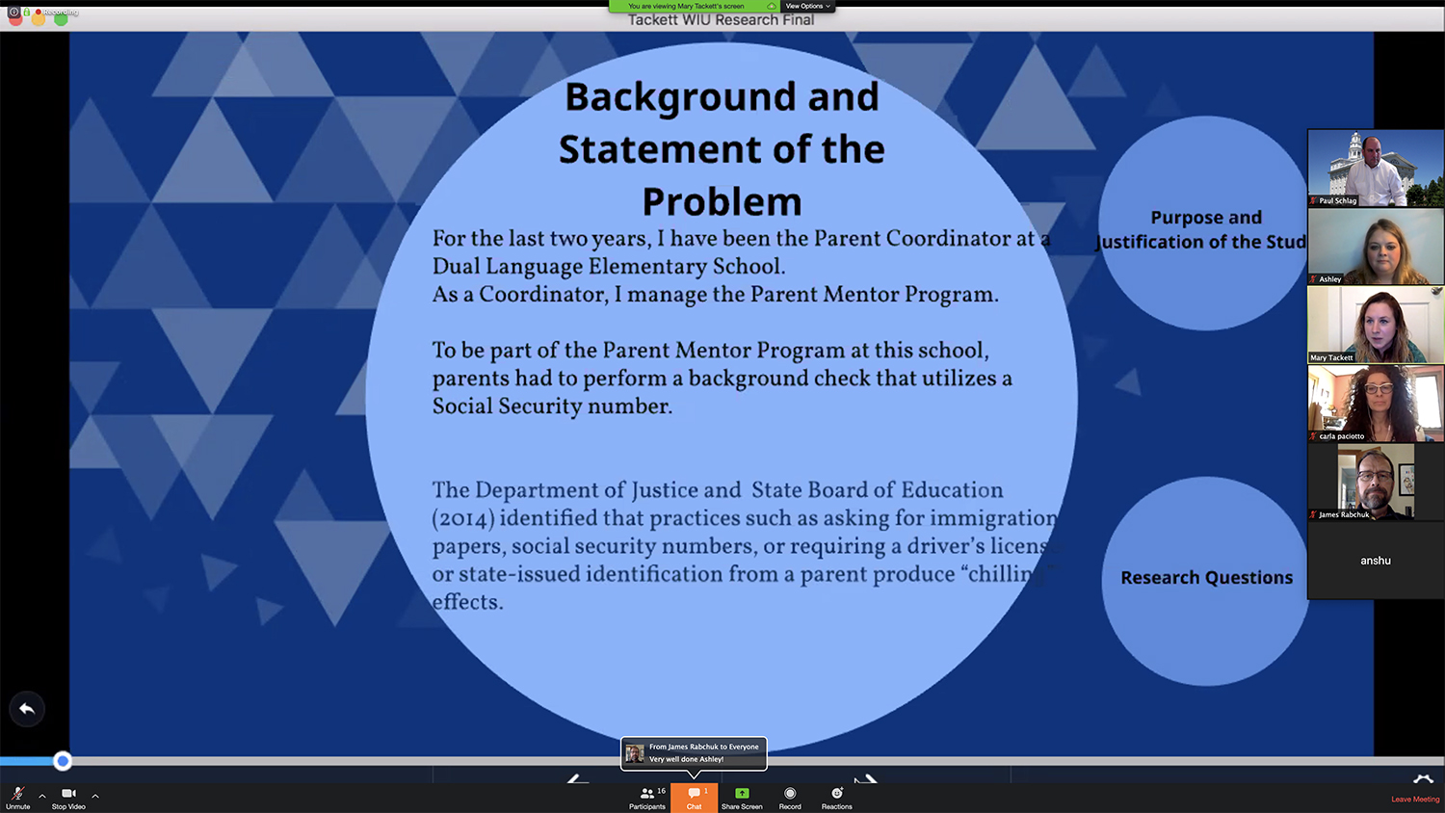Open the Reactions menu
The width and height of the screenshot is (1445, 813).
point(836,797)
